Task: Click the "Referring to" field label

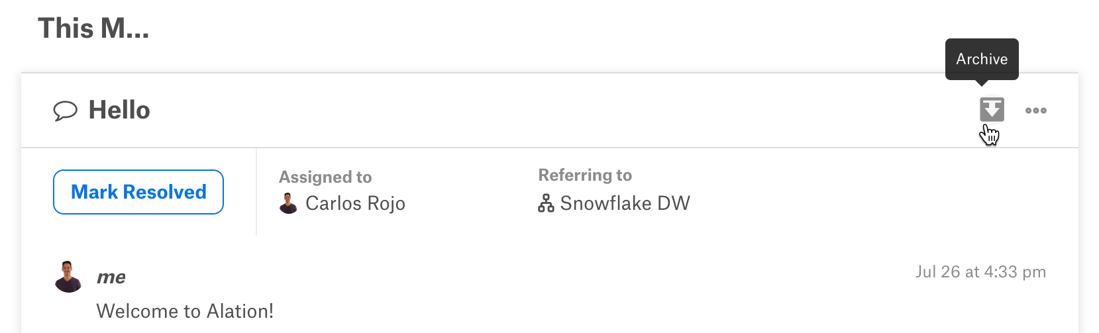Action: (585, 175)
